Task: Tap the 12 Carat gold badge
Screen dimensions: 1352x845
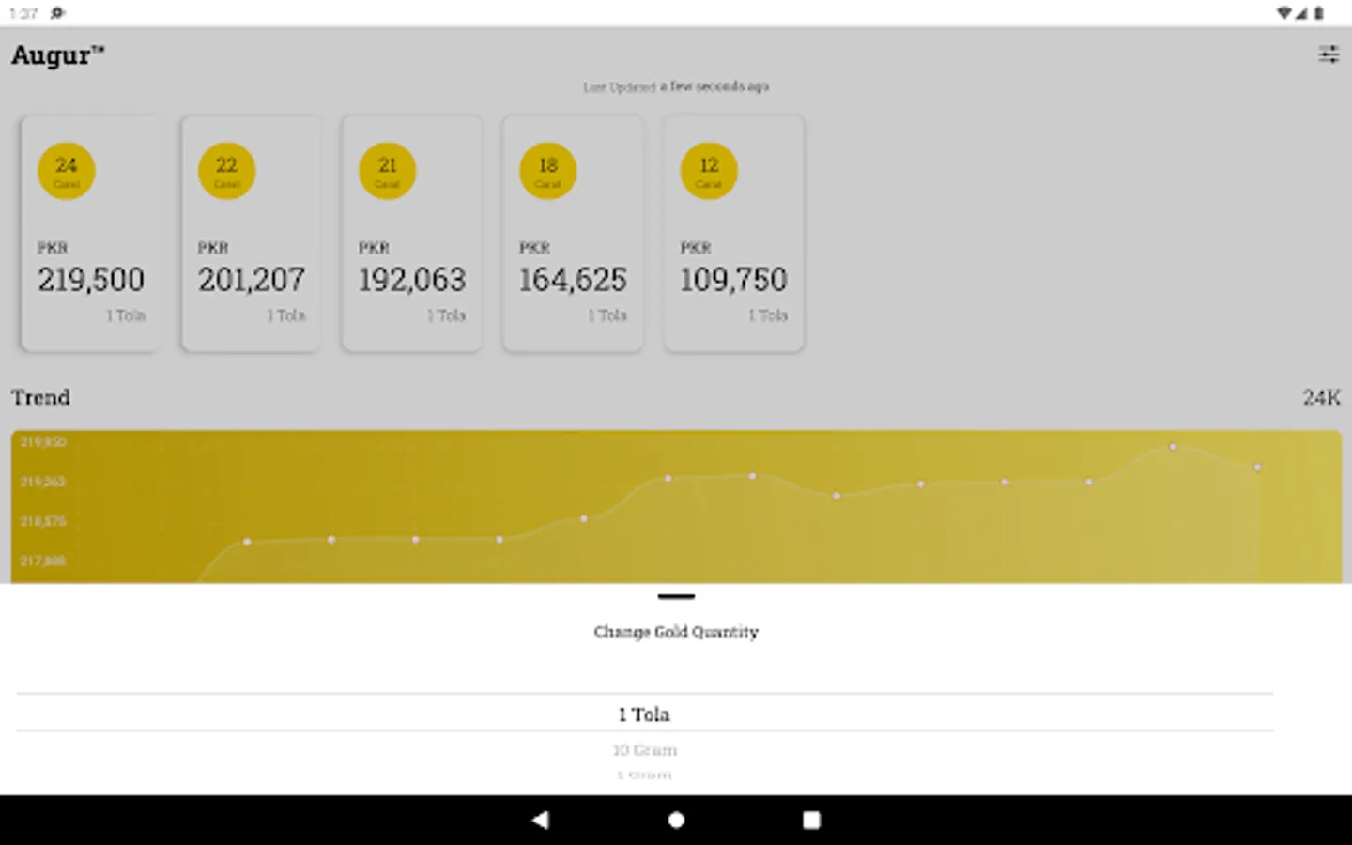Action: click(x=709, y=171)
